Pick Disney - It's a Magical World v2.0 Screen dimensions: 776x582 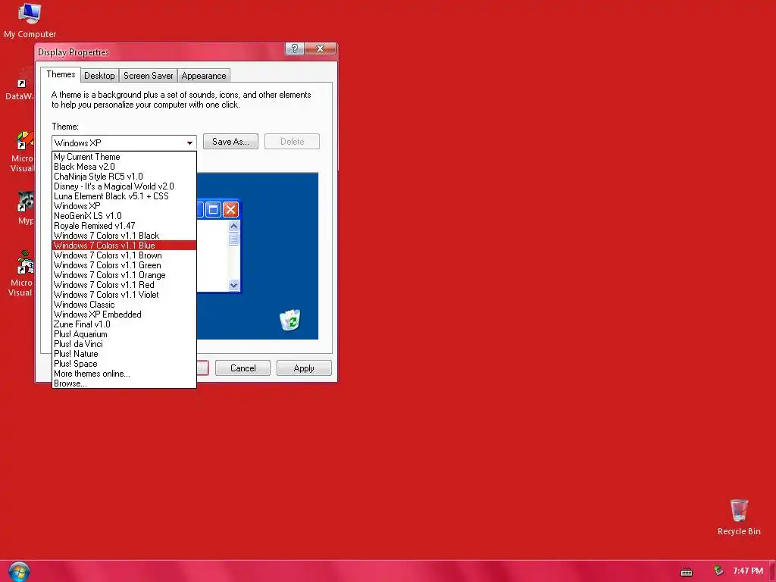124,186
